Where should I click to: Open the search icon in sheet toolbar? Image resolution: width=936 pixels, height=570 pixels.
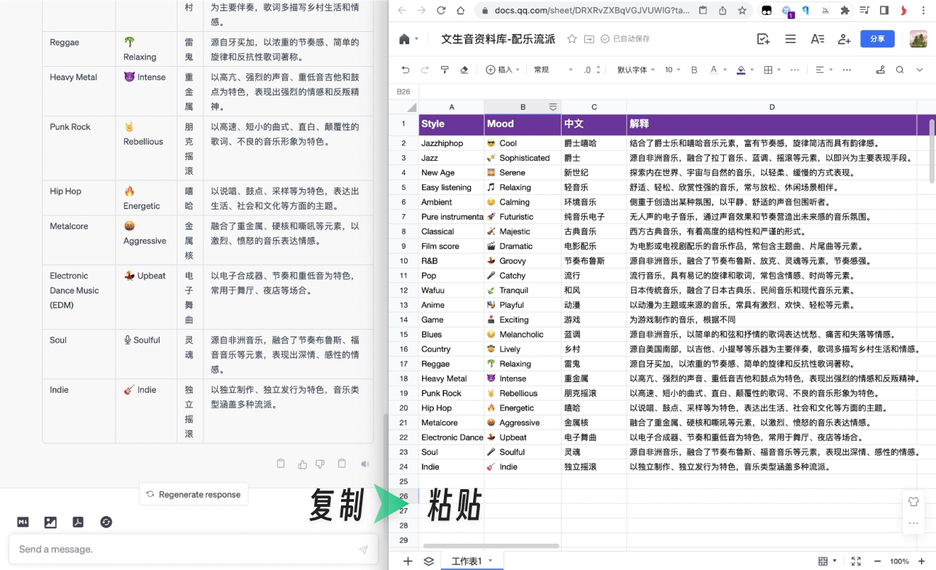[900, 69]
